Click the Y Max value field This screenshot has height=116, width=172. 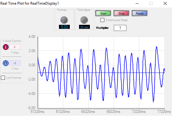click(15, 47)
